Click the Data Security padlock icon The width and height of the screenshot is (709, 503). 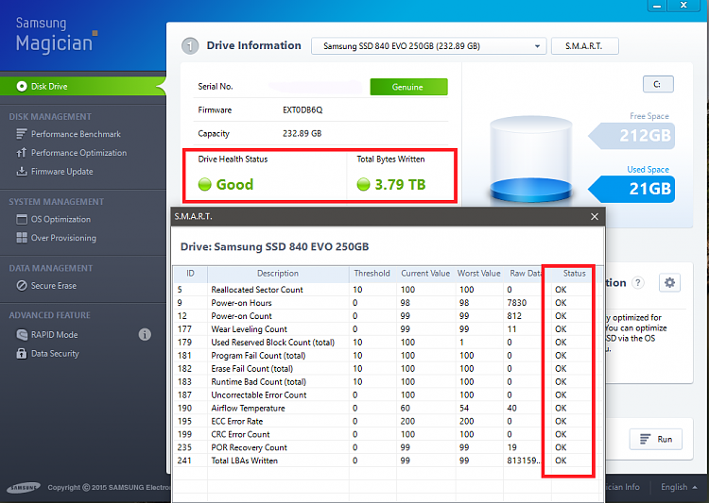point(21,354)
